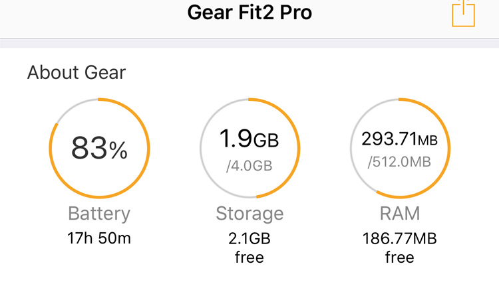Viewport: 499px width, 284px height.
Task: Click the orange RAM progress ring arc
Action: 449,148
